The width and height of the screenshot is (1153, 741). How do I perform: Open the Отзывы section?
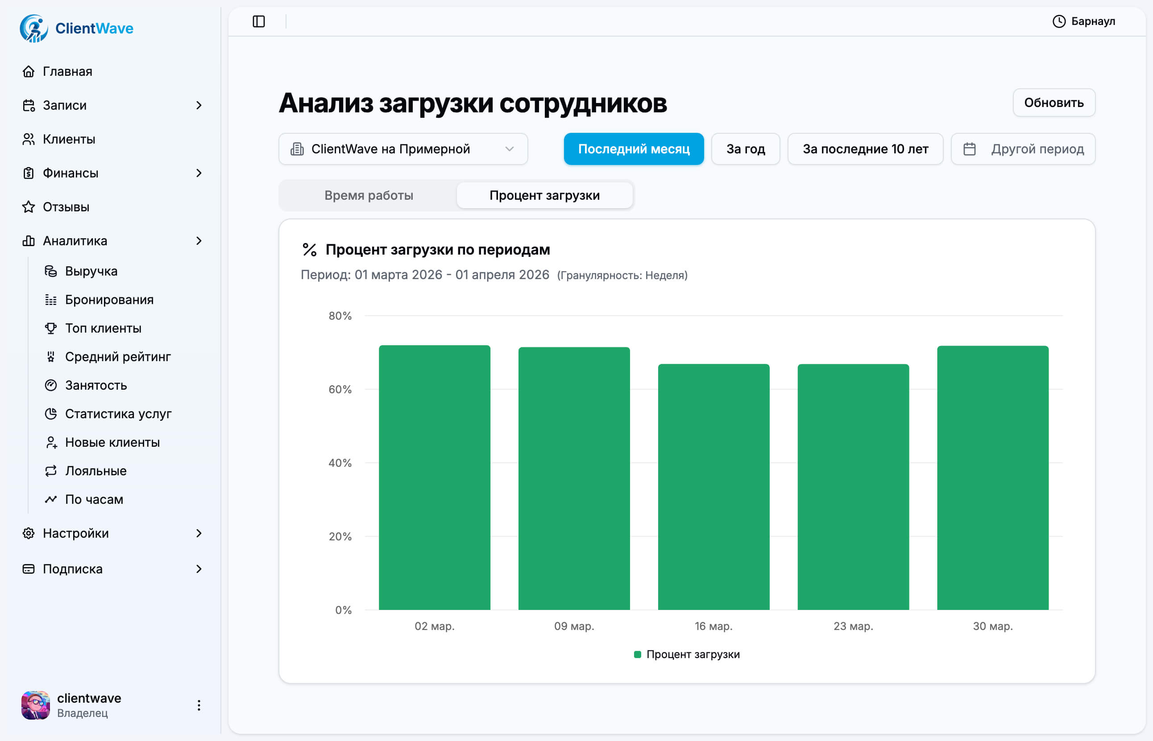coord(66,207)
